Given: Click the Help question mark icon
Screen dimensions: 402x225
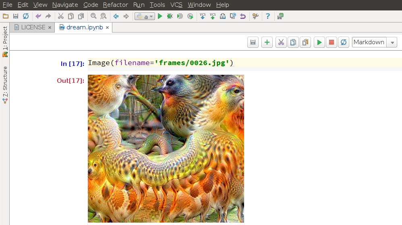Looking at the screenshot, I should tap(267, 16).
